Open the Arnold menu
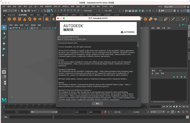Image resolution: width=190 pixels, height=123 pixels. point(105,7)
